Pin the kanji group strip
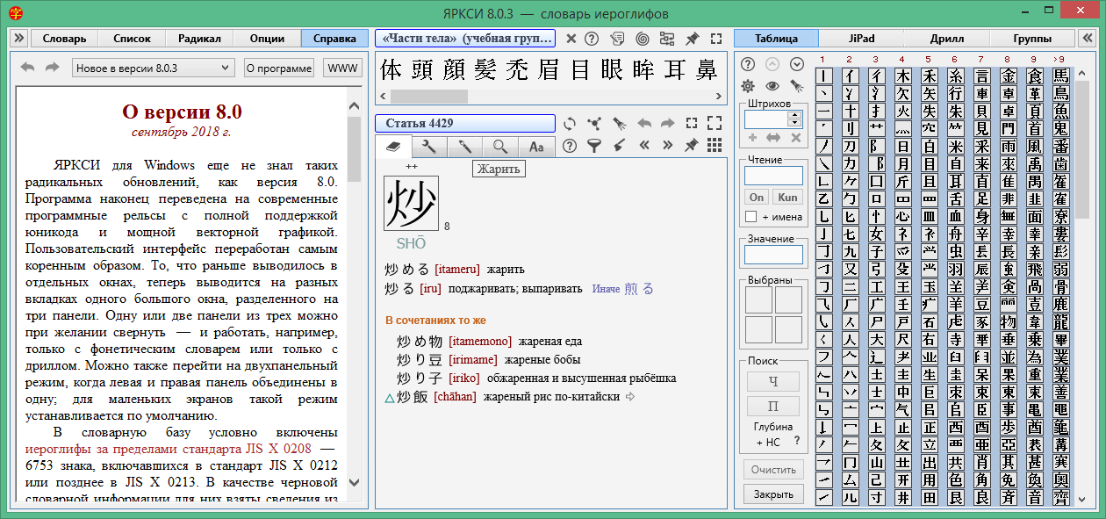The height and width of the screenshot is (519, 1106). (692, 39)
